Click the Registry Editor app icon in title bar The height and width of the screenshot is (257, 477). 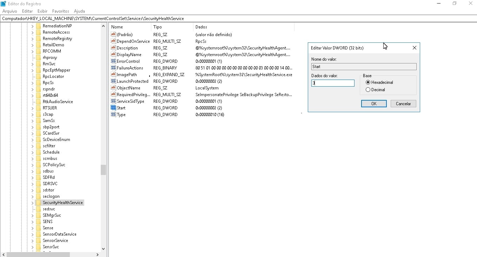[3, 4]
